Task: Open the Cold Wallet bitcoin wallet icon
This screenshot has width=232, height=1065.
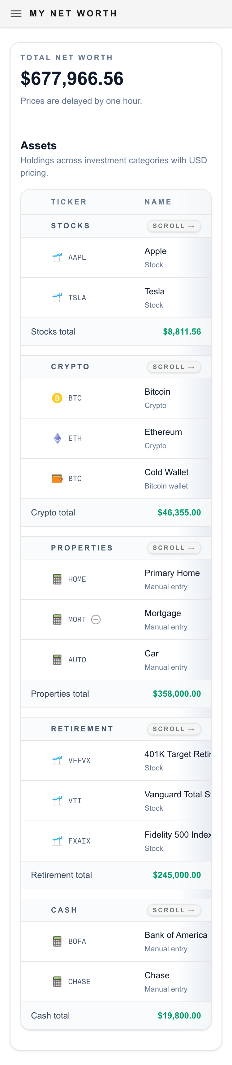Action: pos(57,478)
